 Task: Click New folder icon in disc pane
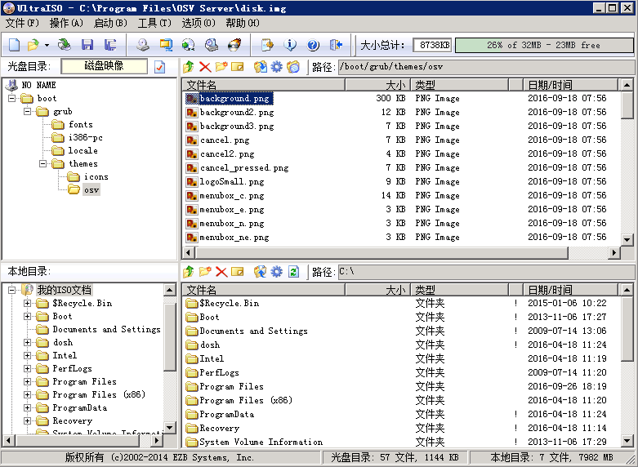point(221,66)
